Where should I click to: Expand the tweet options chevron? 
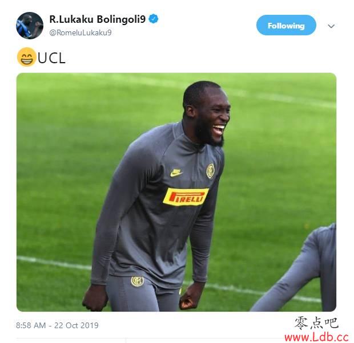[x=331, y=26]
